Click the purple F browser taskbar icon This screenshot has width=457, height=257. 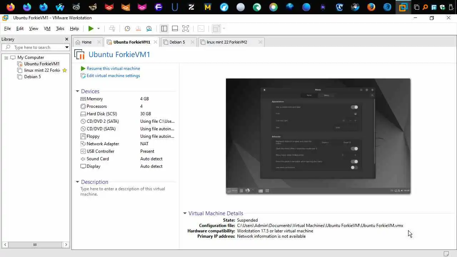tap(159, 7)
